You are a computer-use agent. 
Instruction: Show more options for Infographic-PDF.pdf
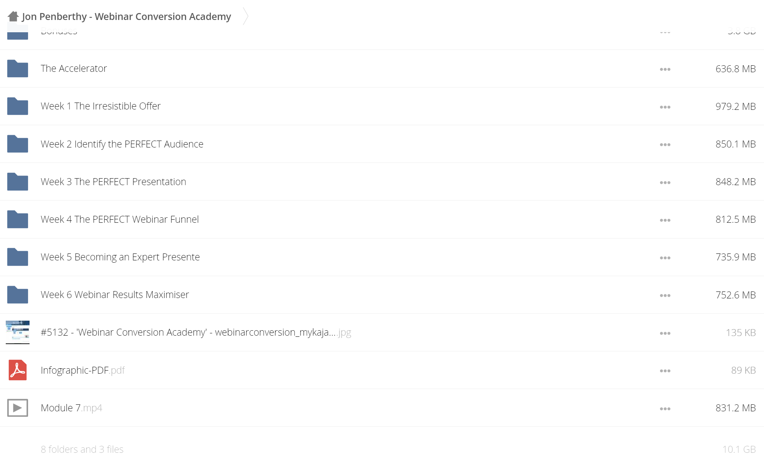[665, 371]
